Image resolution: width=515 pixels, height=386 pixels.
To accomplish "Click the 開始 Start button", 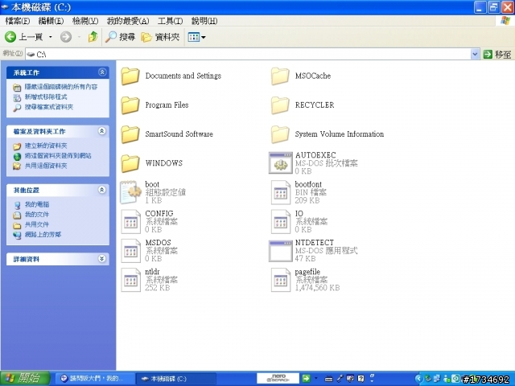I will 25,379.
